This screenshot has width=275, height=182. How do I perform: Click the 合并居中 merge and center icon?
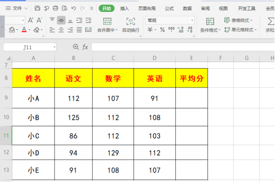click(x=107, y=21)
